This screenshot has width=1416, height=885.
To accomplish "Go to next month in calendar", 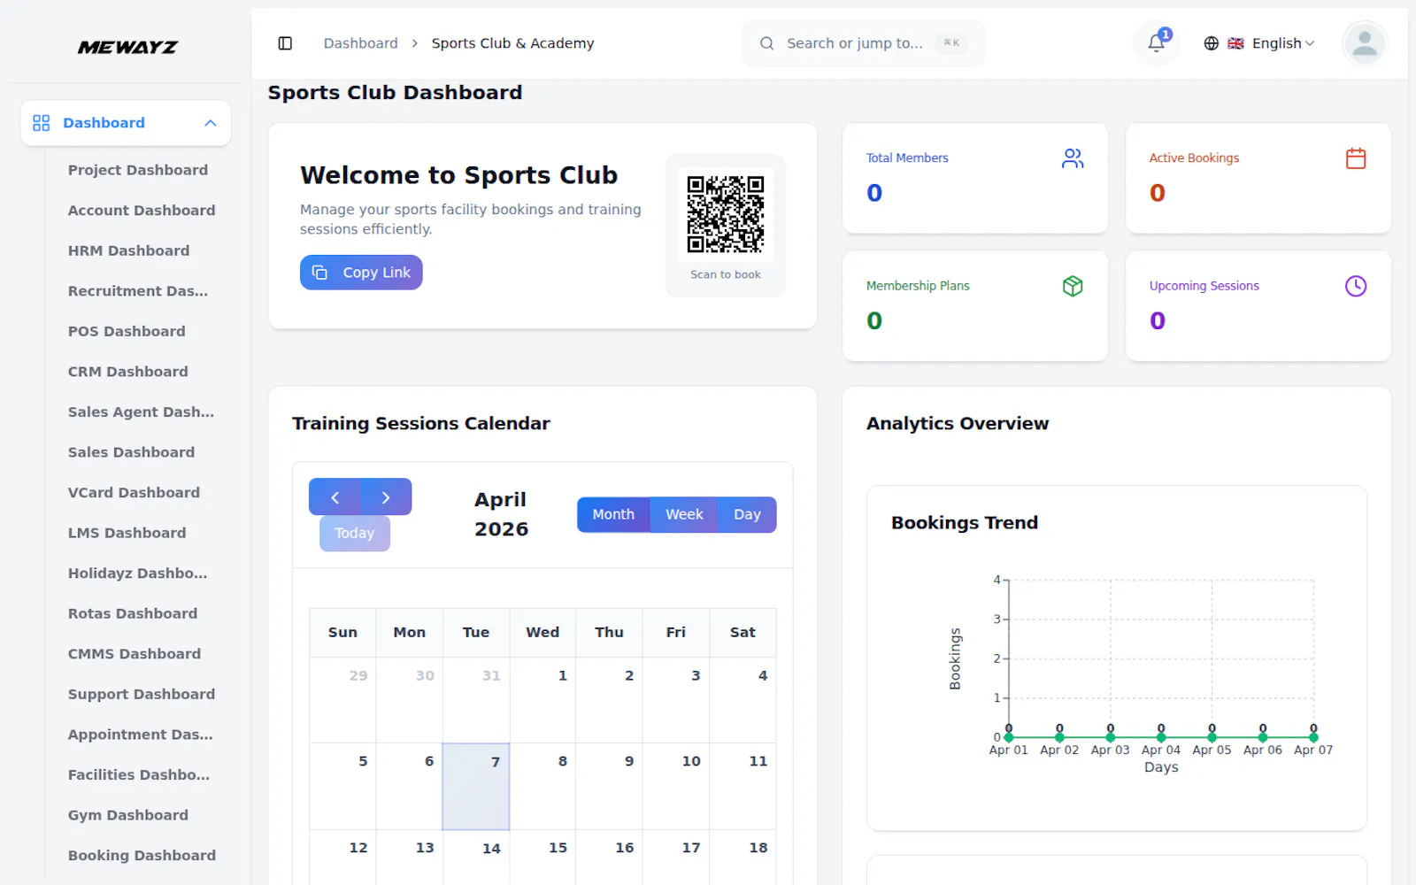I will pyautogui.click(x=386, y=497).
